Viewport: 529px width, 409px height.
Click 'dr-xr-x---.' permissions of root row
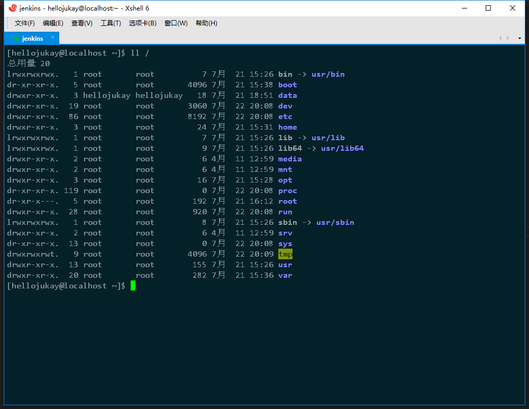point(33,201)
